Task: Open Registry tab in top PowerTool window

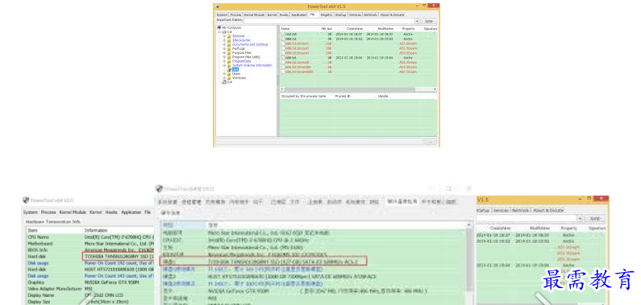Action: [x=327, y=14]
